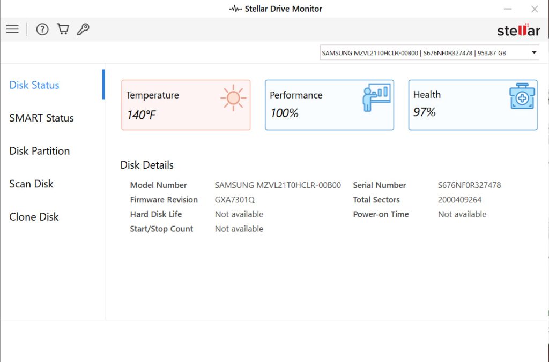Select the SAMSUNG MZVL21T0HCLR drive combo box
Screen dimensions: 549x362
(x=429, y=53)
